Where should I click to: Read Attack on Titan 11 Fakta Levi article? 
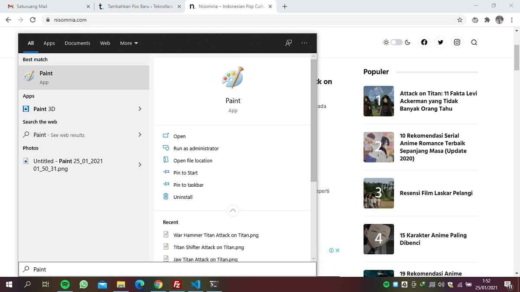coord(438,101)
